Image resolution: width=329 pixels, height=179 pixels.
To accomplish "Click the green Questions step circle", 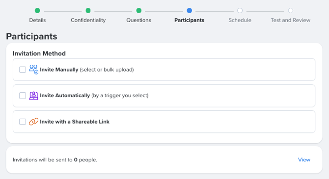I will point(138,10).
